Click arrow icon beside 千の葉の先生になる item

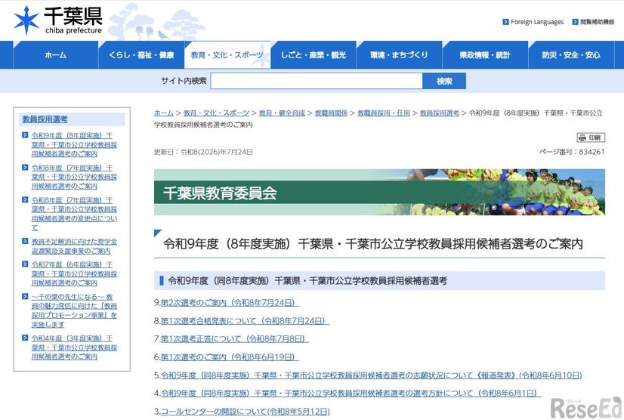tap(25, 297)
